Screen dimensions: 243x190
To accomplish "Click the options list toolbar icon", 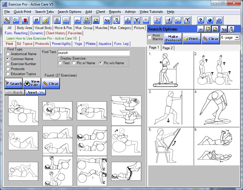I will click(x=16, y=20).
